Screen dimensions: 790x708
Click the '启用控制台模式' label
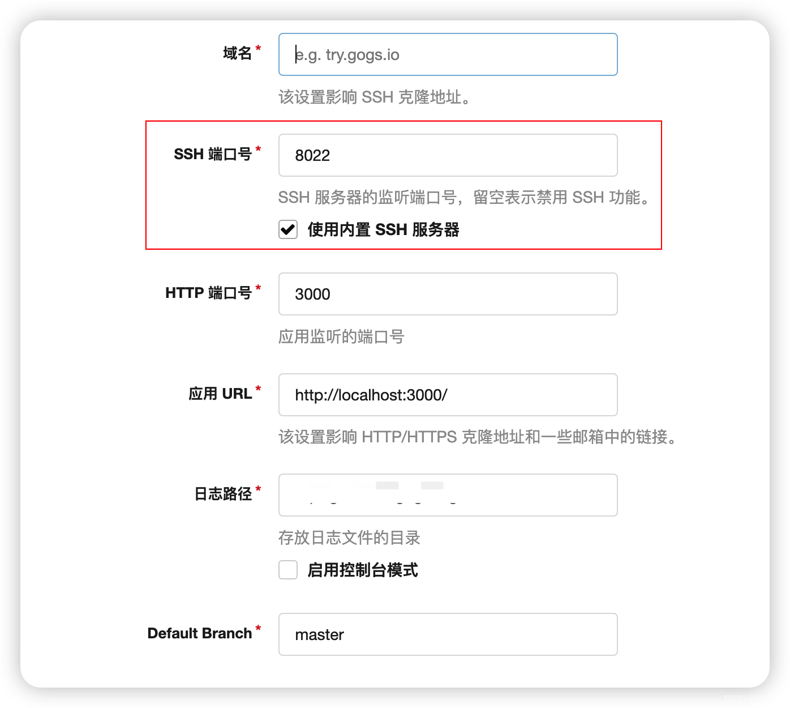pyautogui.click(x=363, y=570)
